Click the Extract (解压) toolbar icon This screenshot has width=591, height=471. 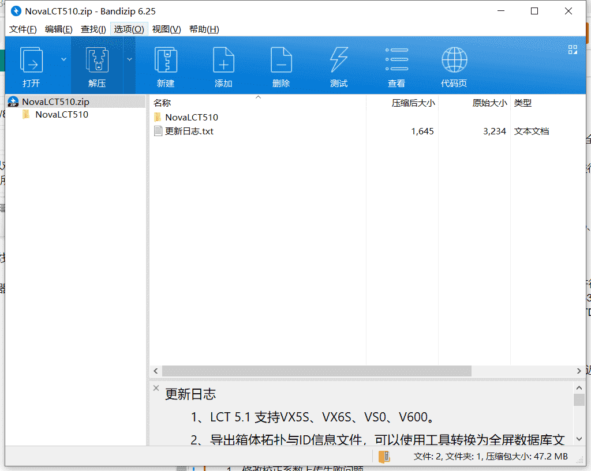click(97, 59)
